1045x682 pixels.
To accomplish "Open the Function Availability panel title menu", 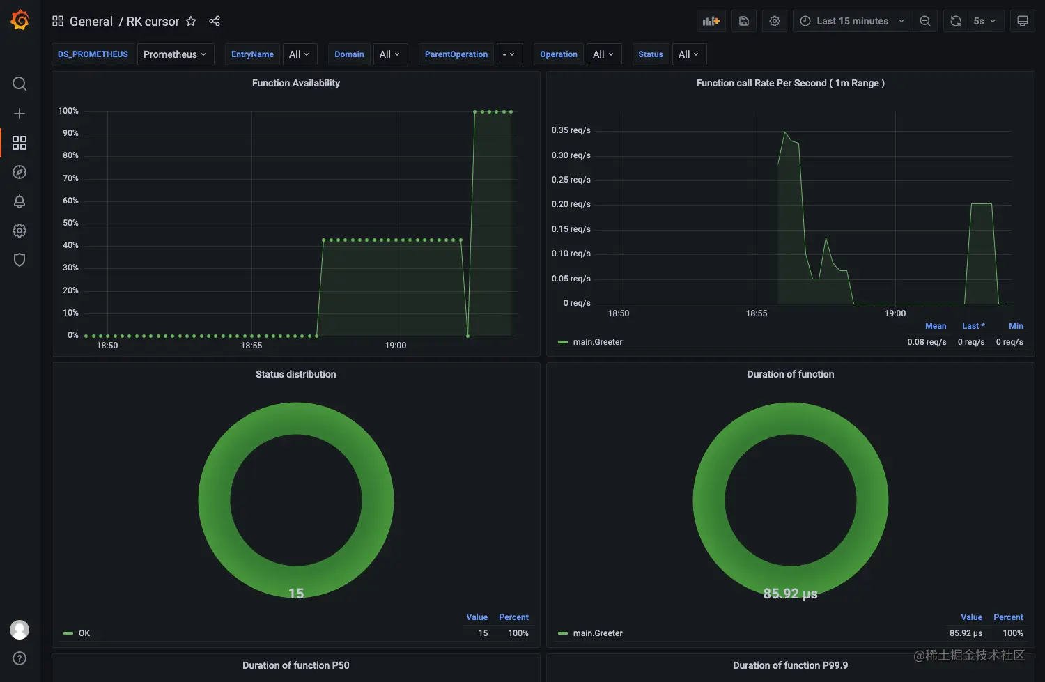I will coord(296,83).
